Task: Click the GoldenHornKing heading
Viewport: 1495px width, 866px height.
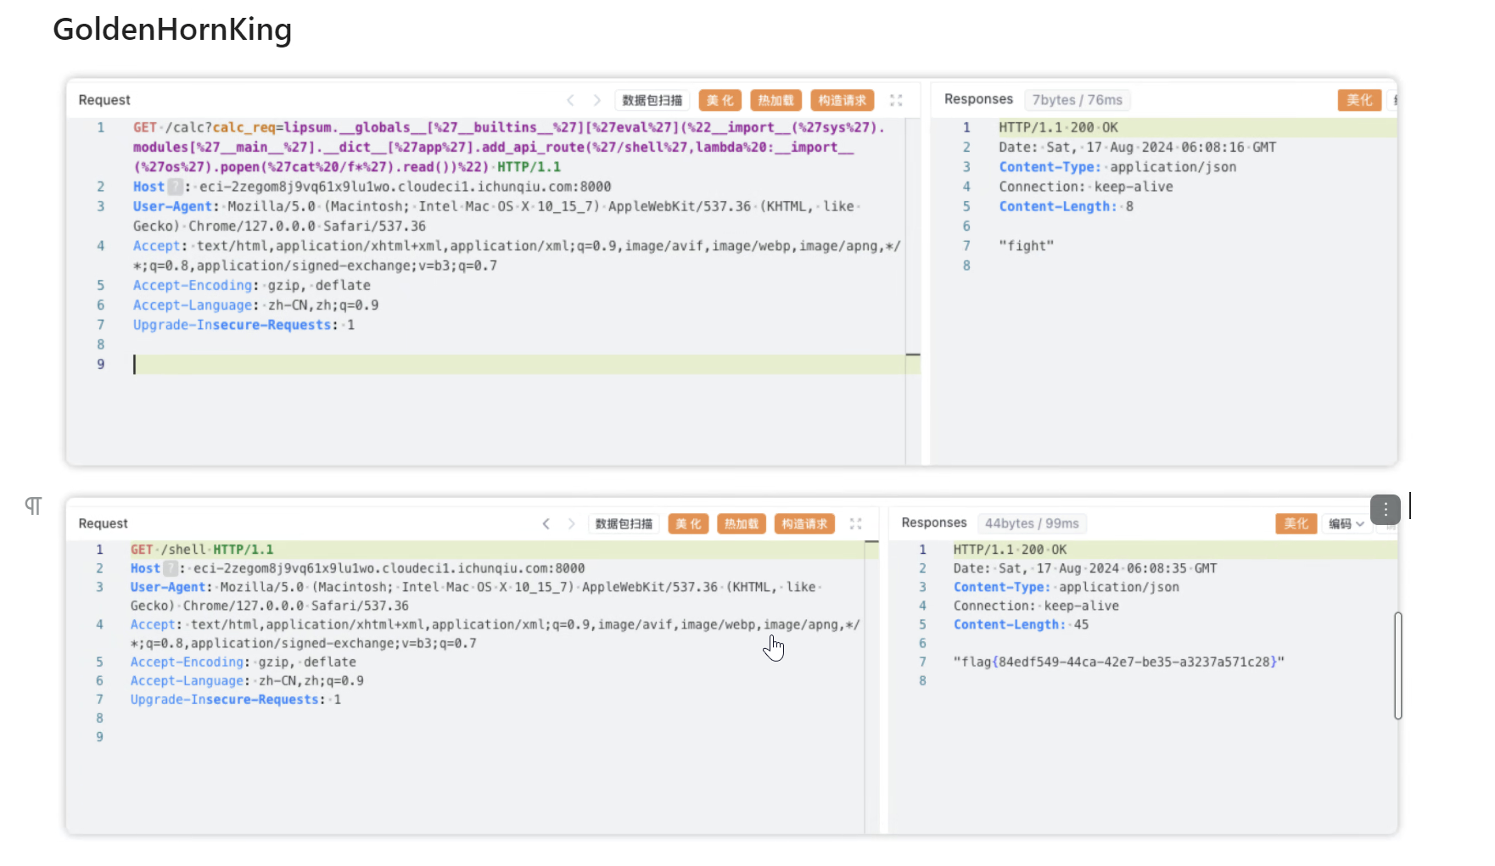Action: [172, 30]
